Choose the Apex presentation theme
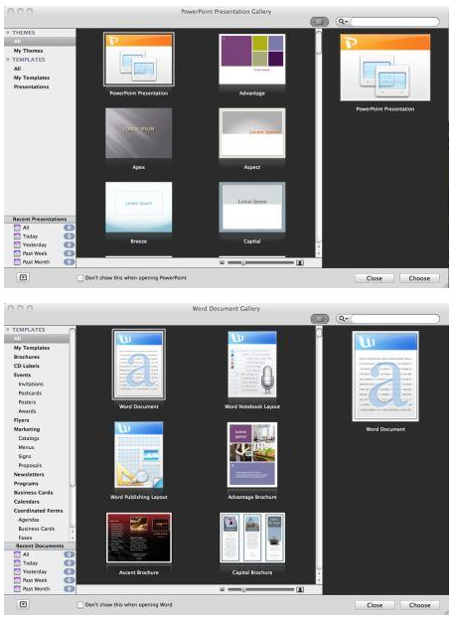Viewport: 454px width, 620px height. pos(138,133)
